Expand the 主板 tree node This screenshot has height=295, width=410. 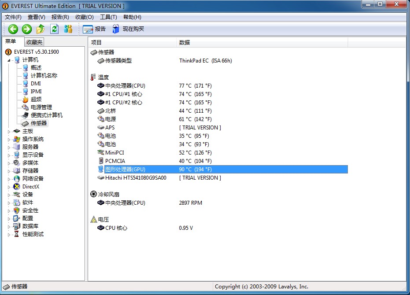(x=9, y=132)
